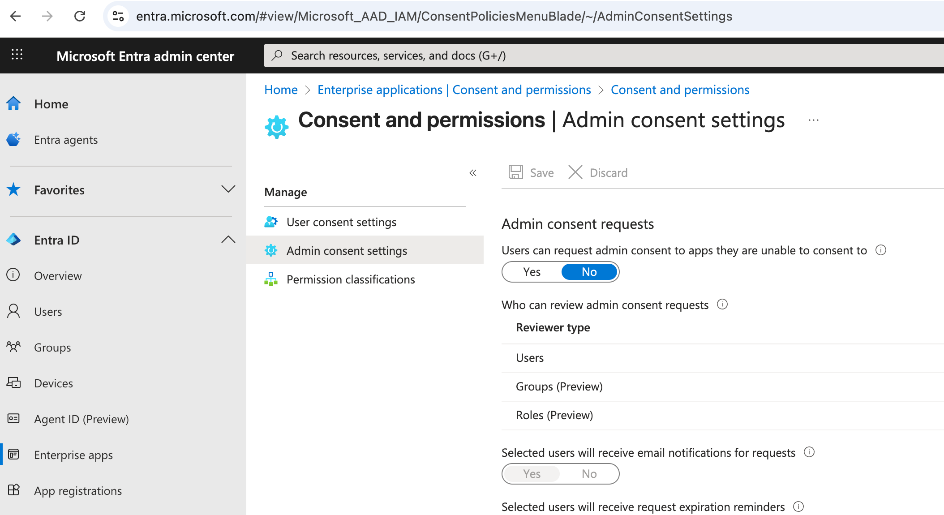The width and height of the screenshot is (944, 515).
Task: Collapse the Entra ID section
Action: [x=228, y=240]
